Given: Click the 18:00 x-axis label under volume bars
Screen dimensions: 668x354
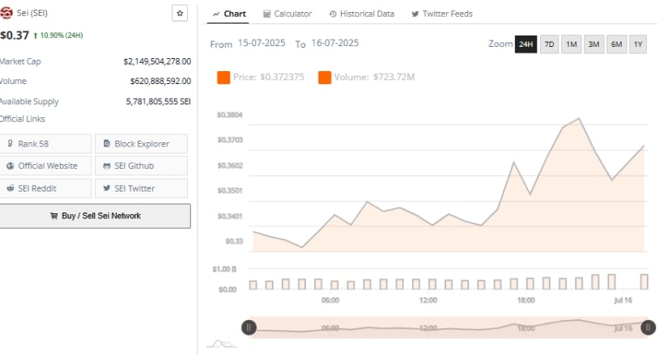Looking at the screenshot, I should tap(525, 301).
